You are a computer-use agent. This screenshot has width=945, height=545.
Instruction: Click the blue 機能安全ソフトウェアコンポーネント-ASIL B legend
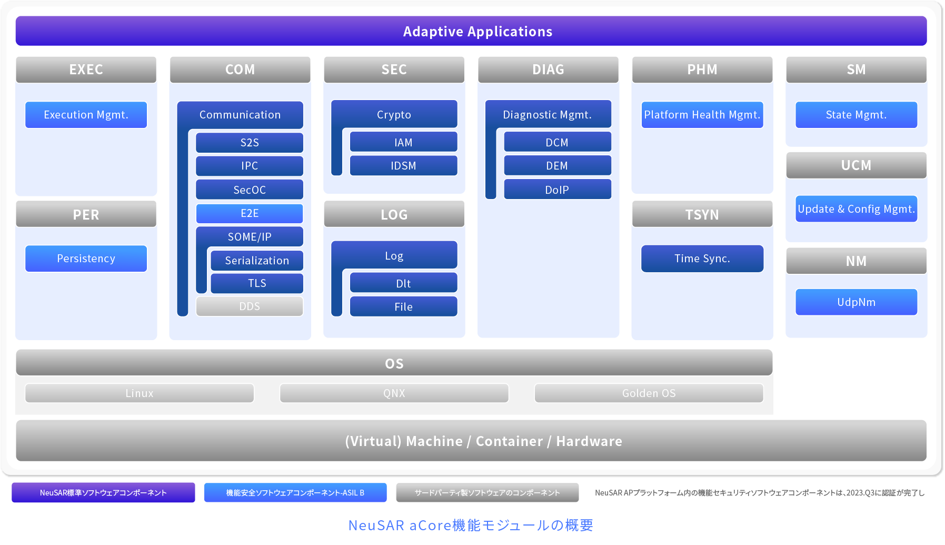(x=295, y=492)
